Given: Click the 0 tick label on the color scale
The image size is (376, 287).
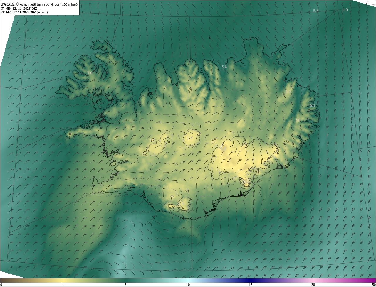Looking at the screenshot, I should click(x=1, y=285).
